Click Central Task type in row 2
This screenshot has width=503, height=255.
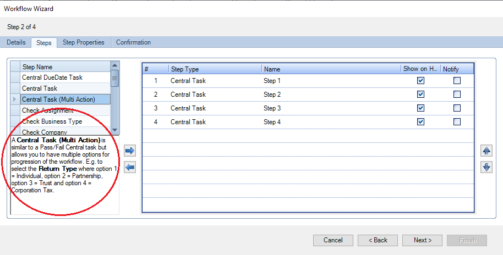pos(215,95)
